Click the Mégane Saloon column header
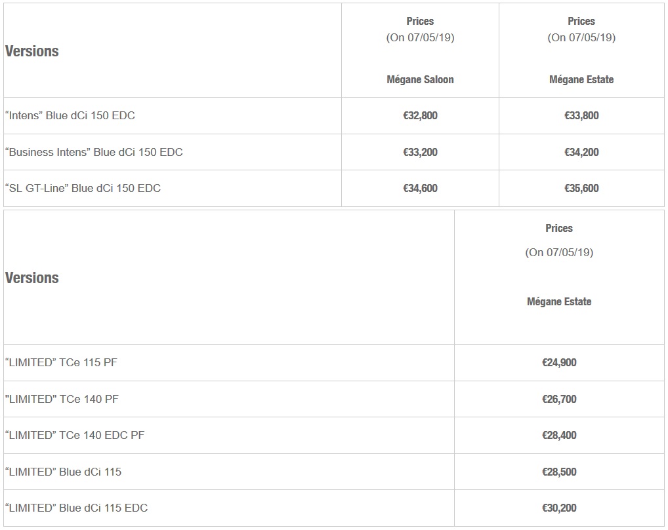 (x=420, y=79)
